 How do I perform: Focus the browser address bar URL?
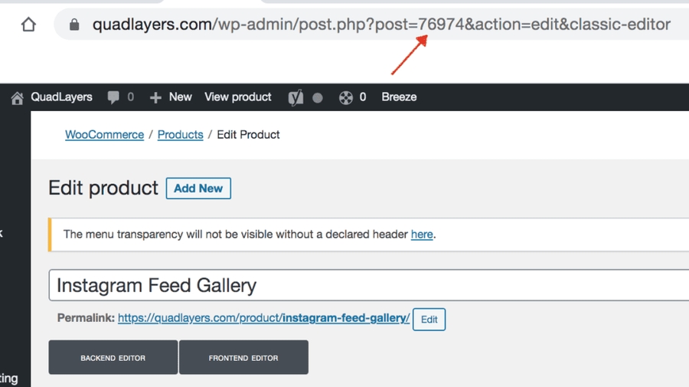(381, 25)
